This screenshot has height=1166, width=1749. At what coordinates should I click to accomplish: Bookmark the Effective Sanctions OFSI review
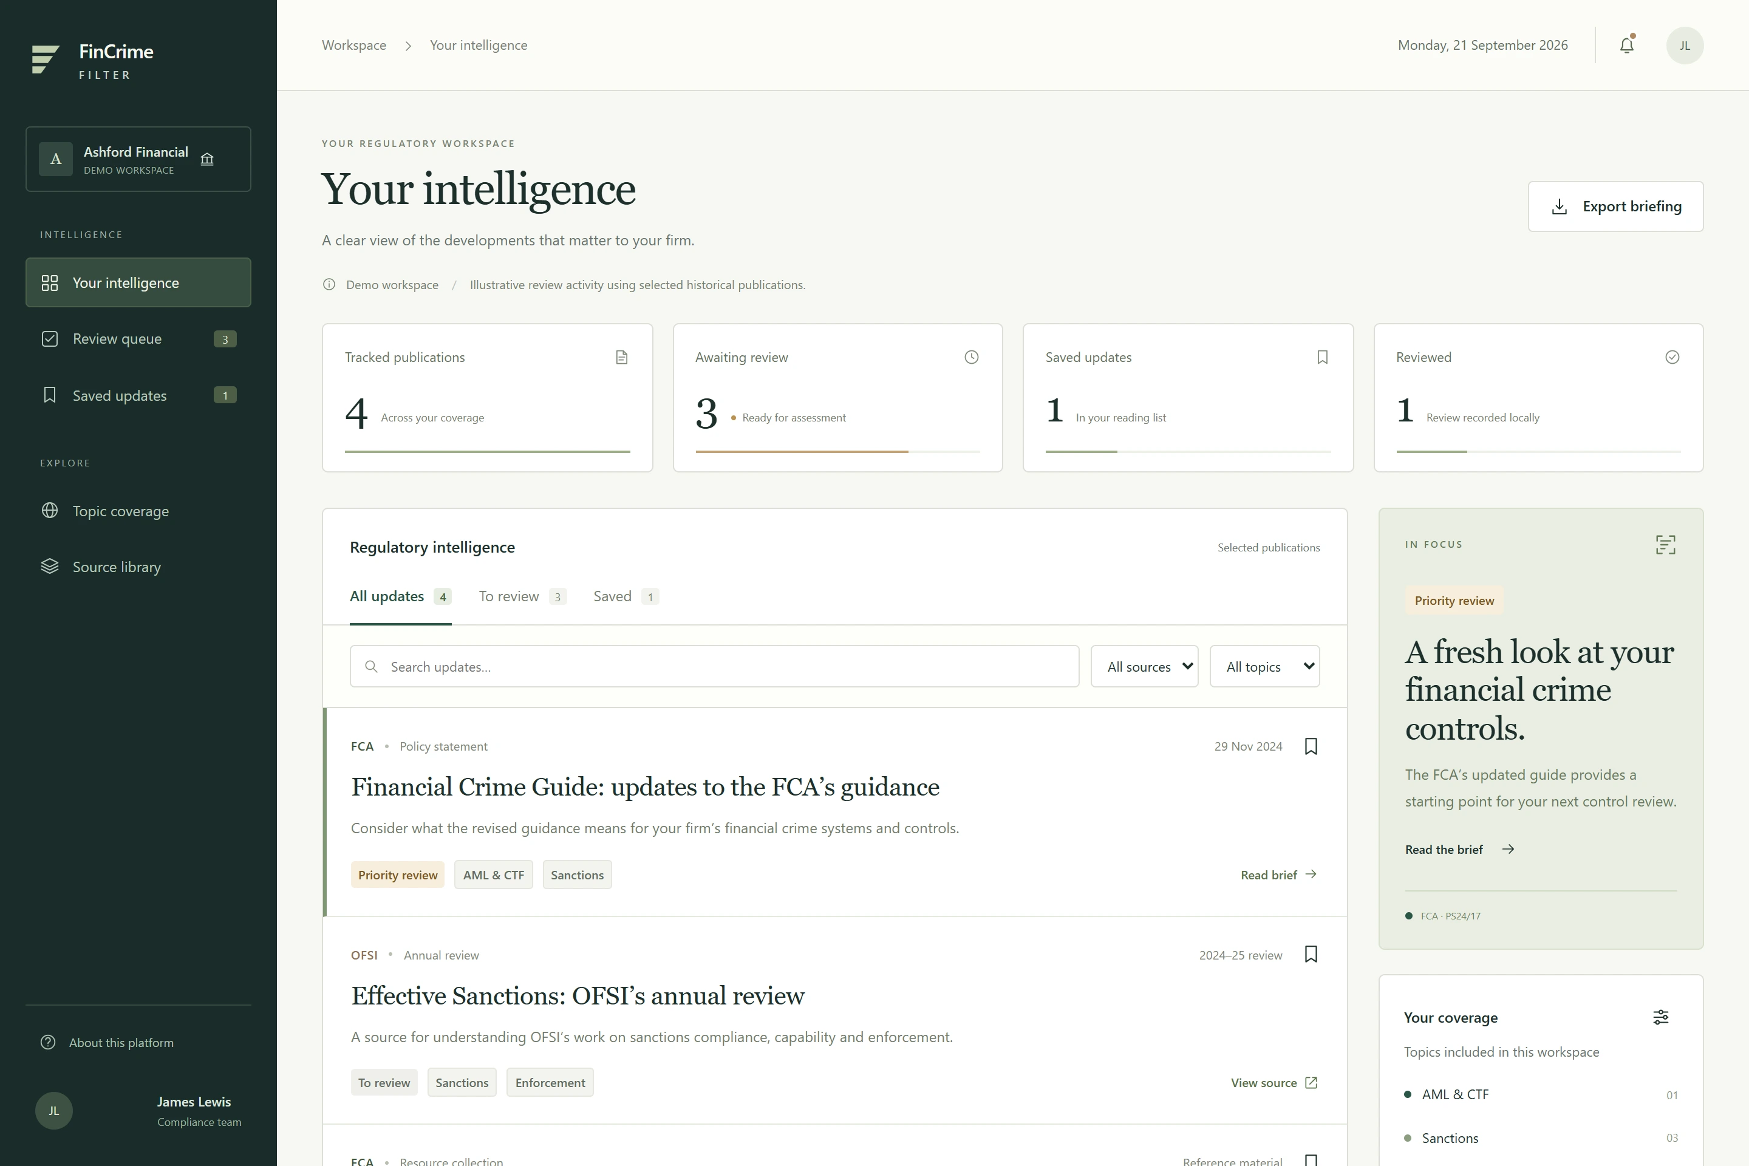click(x=1311, y=954)
